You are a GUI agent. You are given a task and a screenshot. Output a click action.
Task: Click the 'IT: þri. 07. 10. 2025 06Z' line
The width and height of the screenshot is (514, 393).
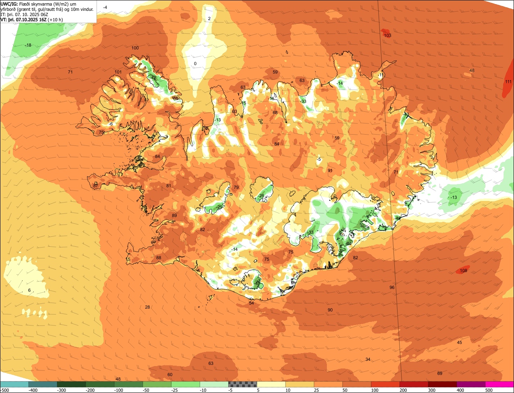[24, 14]
